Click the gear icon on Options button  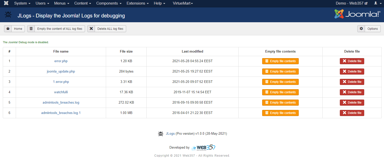tap(361, 29)
